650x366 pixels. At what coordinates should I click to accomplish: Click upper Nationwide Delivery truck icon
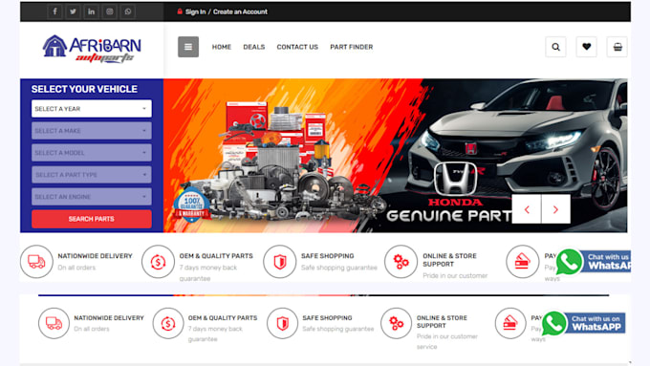pyautogui.click(x=36, y=262)
